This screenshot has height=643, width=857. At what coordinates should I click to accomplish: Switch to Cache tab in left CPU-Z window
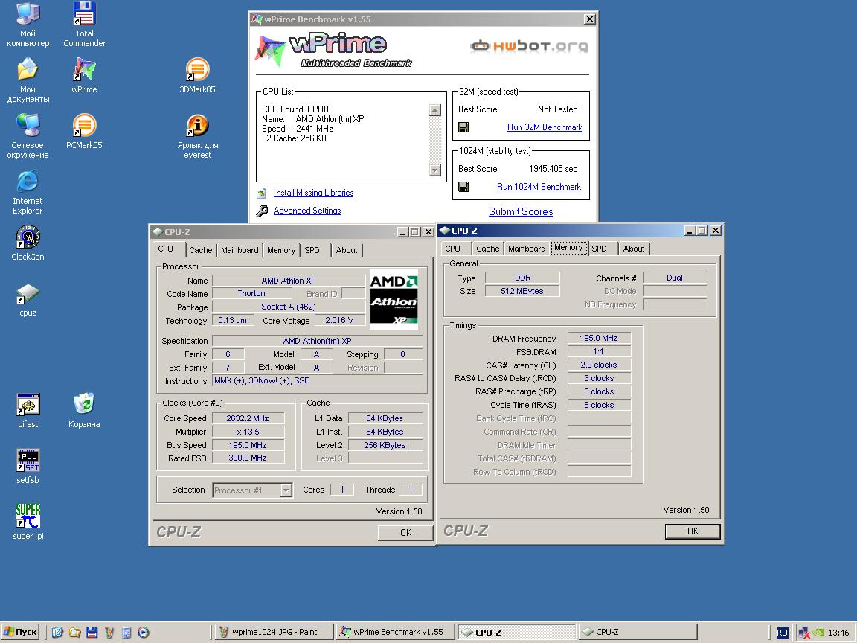[201, 250]
